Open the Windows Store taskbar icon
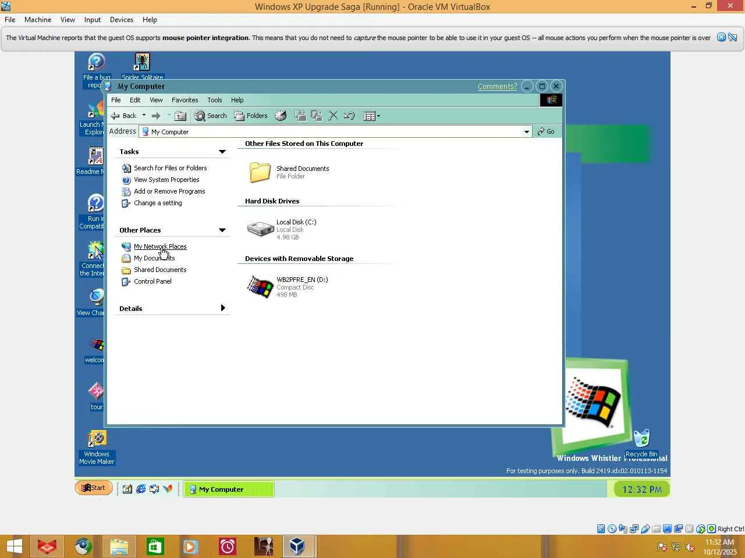 [155, 546]
